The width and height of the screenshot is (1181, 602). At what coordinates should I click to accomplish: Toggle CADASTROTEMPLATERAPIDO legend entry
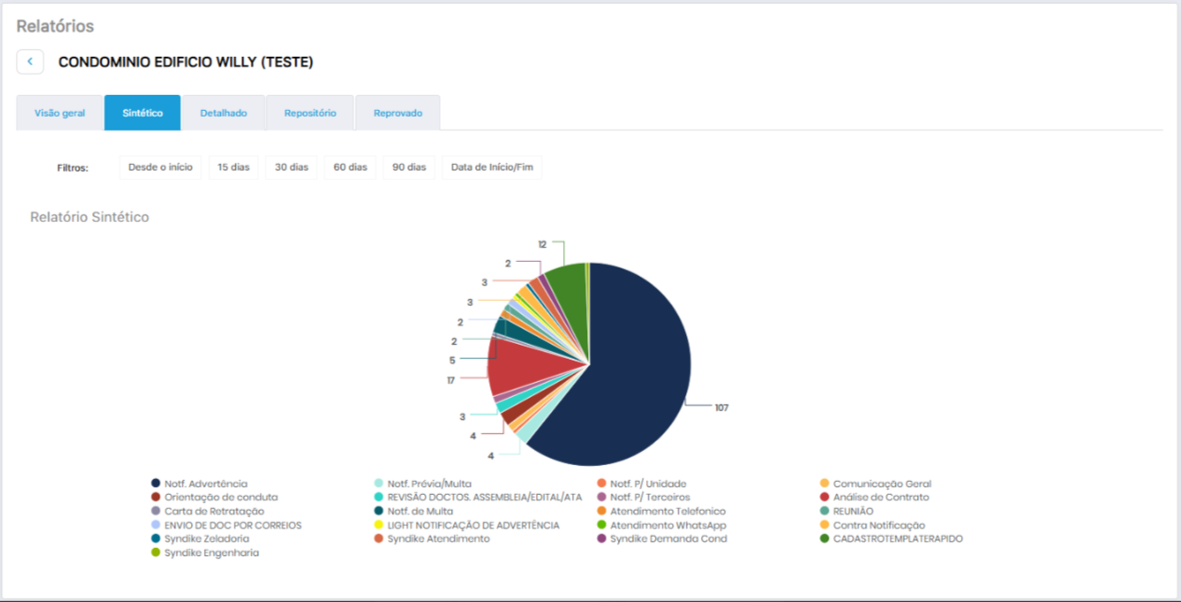point(898,539)
